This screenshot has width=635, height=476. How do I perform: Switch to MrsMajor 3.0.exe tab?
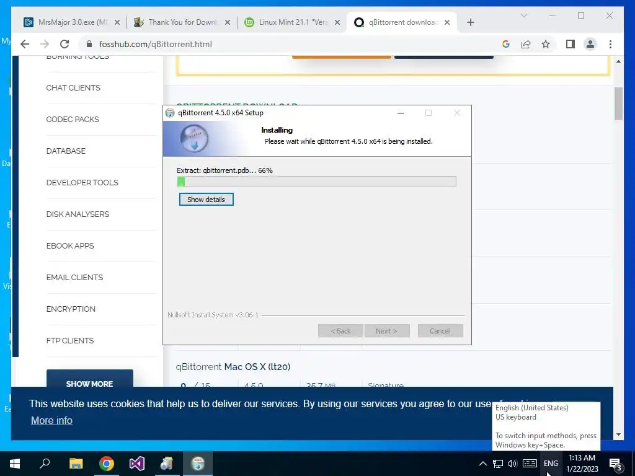[x=72, y=22]
